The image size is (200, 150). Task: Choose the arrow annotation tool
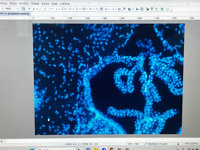pyautogui.click(x=123, y=9)
